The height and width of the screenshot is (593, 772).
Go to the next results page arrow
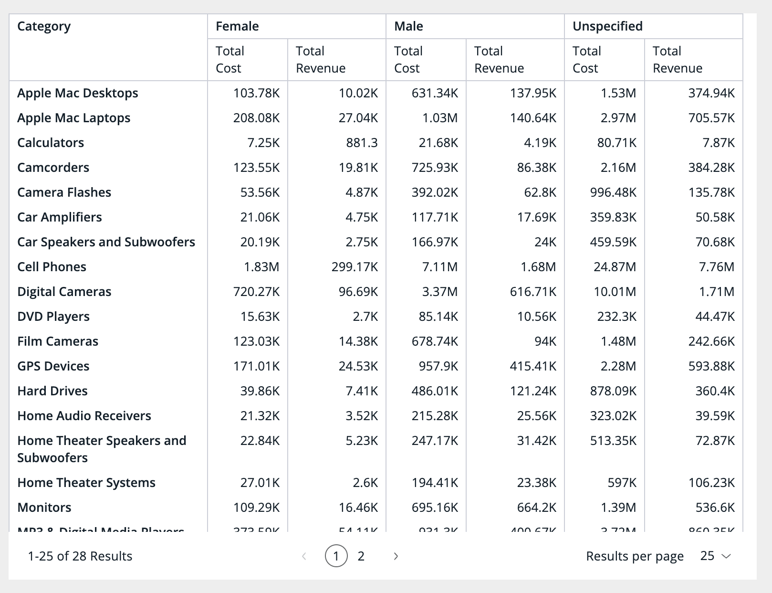(396, 556)
